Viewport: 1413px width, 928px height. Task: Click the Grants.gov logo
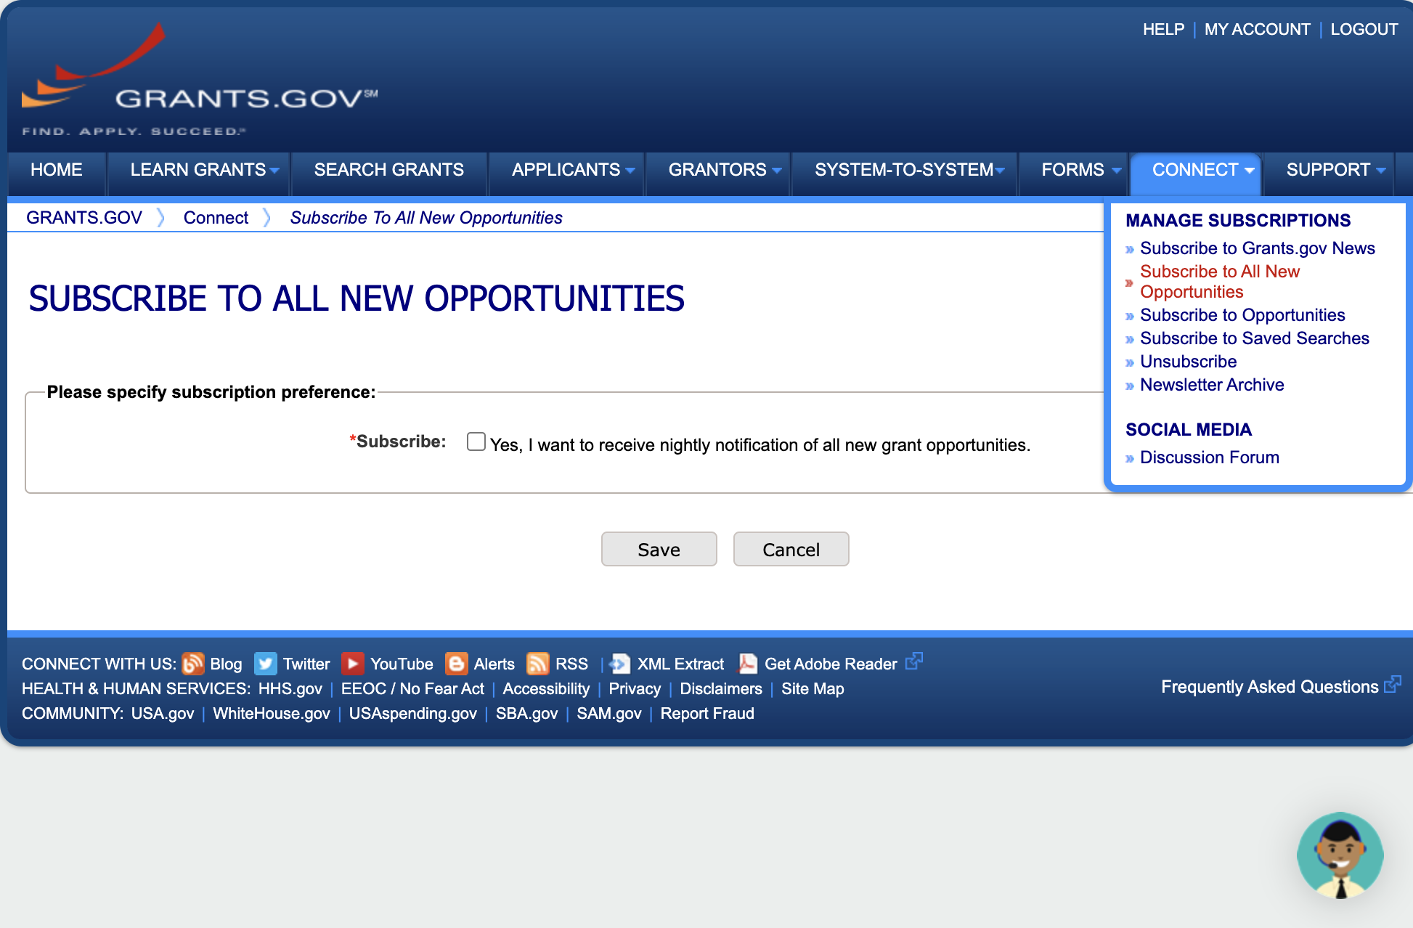click(200, 80)
